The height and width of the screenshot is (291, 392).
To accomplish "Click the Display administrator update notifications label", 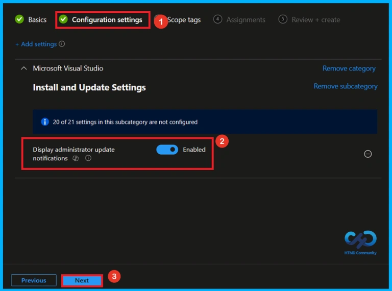I will click(x=73, y=154).
